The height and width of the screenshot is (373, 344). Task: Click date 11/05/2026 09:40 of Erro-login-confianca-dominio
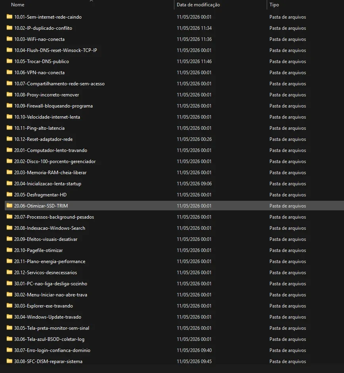pos(194,350)
